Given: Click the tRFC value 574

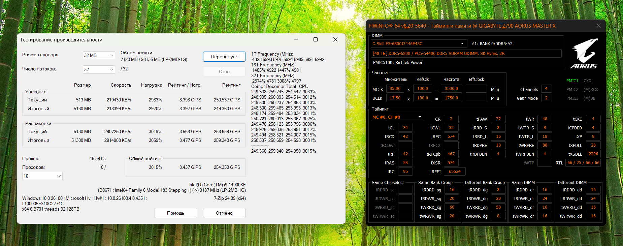Looking at the screenshot, I should (x=451, y=136).
